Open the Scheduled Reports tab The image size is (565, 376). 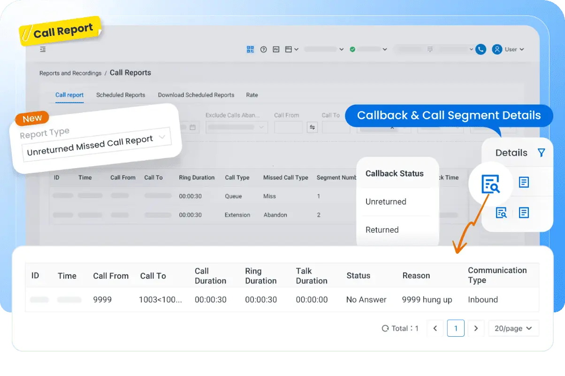(121, 95)
